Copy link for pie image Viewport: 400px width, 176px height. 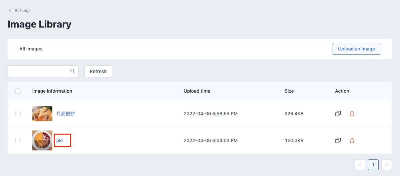pos(338,140)
